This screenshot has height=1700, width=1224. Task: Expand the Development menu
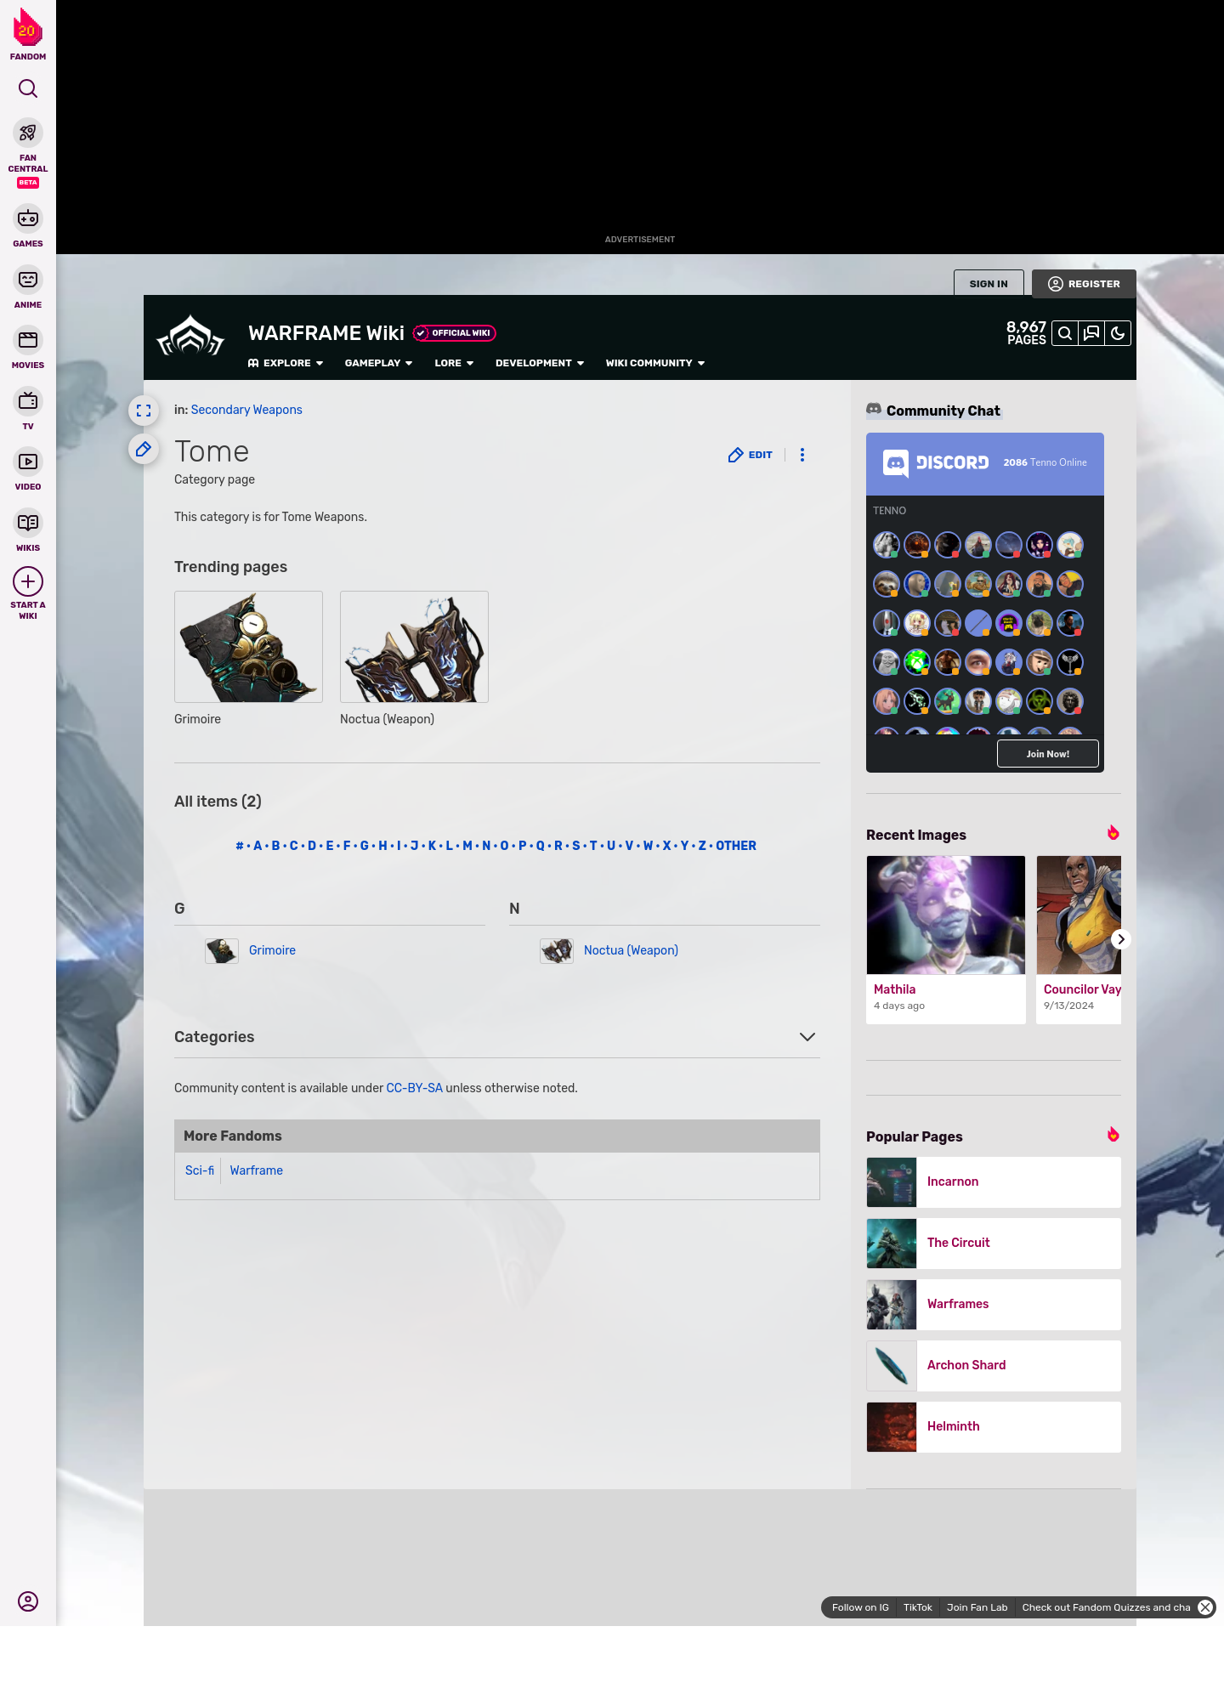coord(540,363)
